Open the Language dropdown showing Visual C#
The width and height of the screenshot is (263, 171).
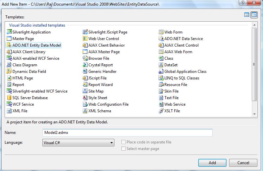click(78, 142)
